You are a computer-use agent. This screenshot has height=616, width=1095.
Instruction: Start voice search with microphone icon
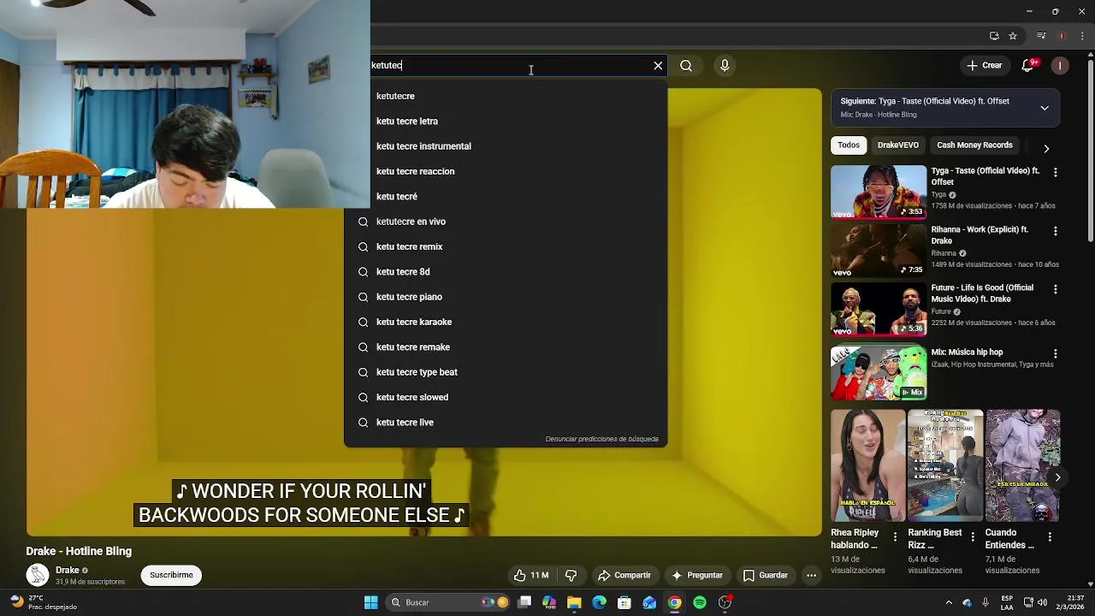tap(725, 66)
